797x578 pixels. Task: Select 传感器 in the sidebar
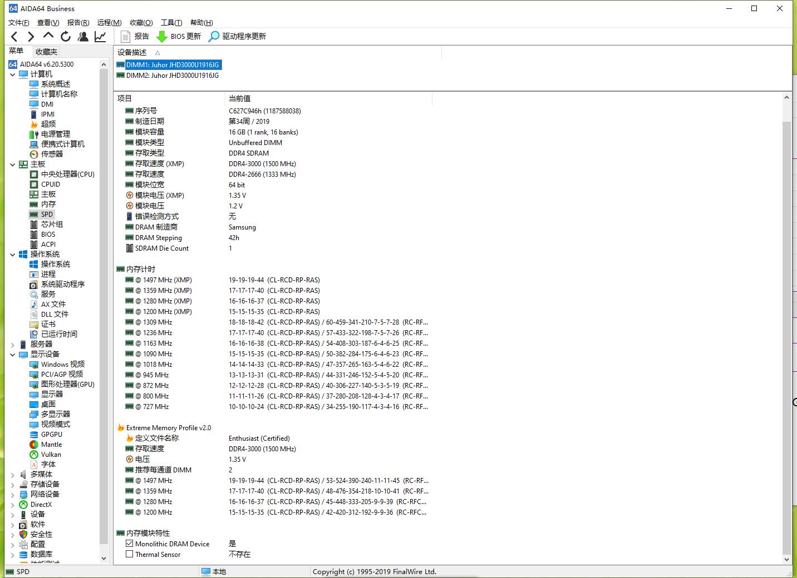pos(52,154)
